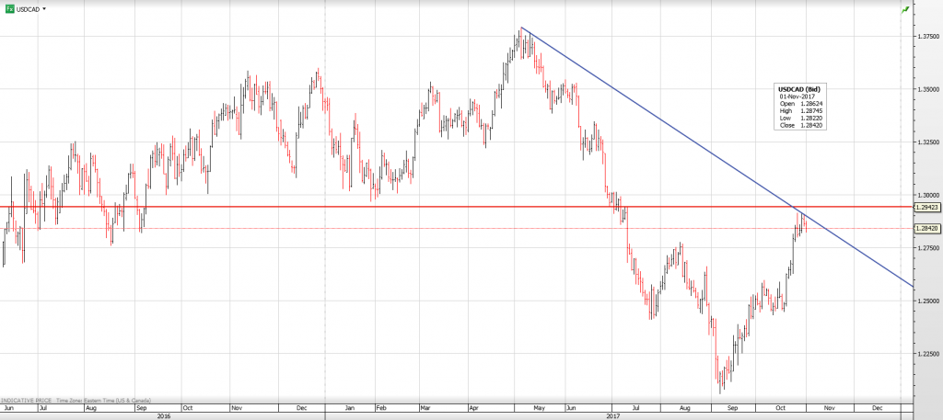Click the 2017 year label on time axis
This screenshot has height=420, width=943.
613,415
